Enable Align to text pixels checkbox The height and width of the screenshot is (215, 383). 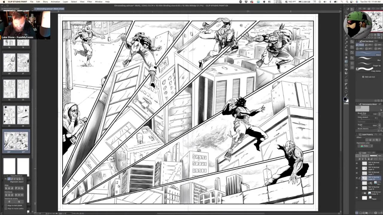tap(6, 205)
